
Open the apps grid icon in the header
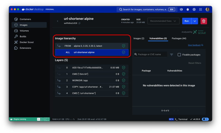pyautogui.click(x=201, y=9)
